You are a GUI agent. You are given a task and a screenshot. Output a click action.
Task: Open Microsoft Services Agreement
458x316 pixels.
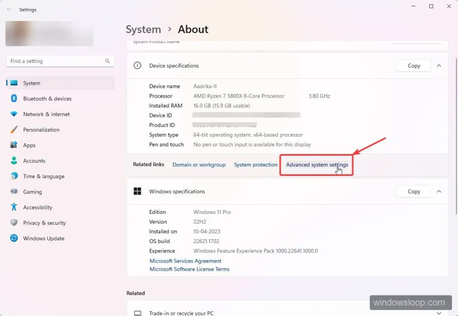click(x=186, y=261)
